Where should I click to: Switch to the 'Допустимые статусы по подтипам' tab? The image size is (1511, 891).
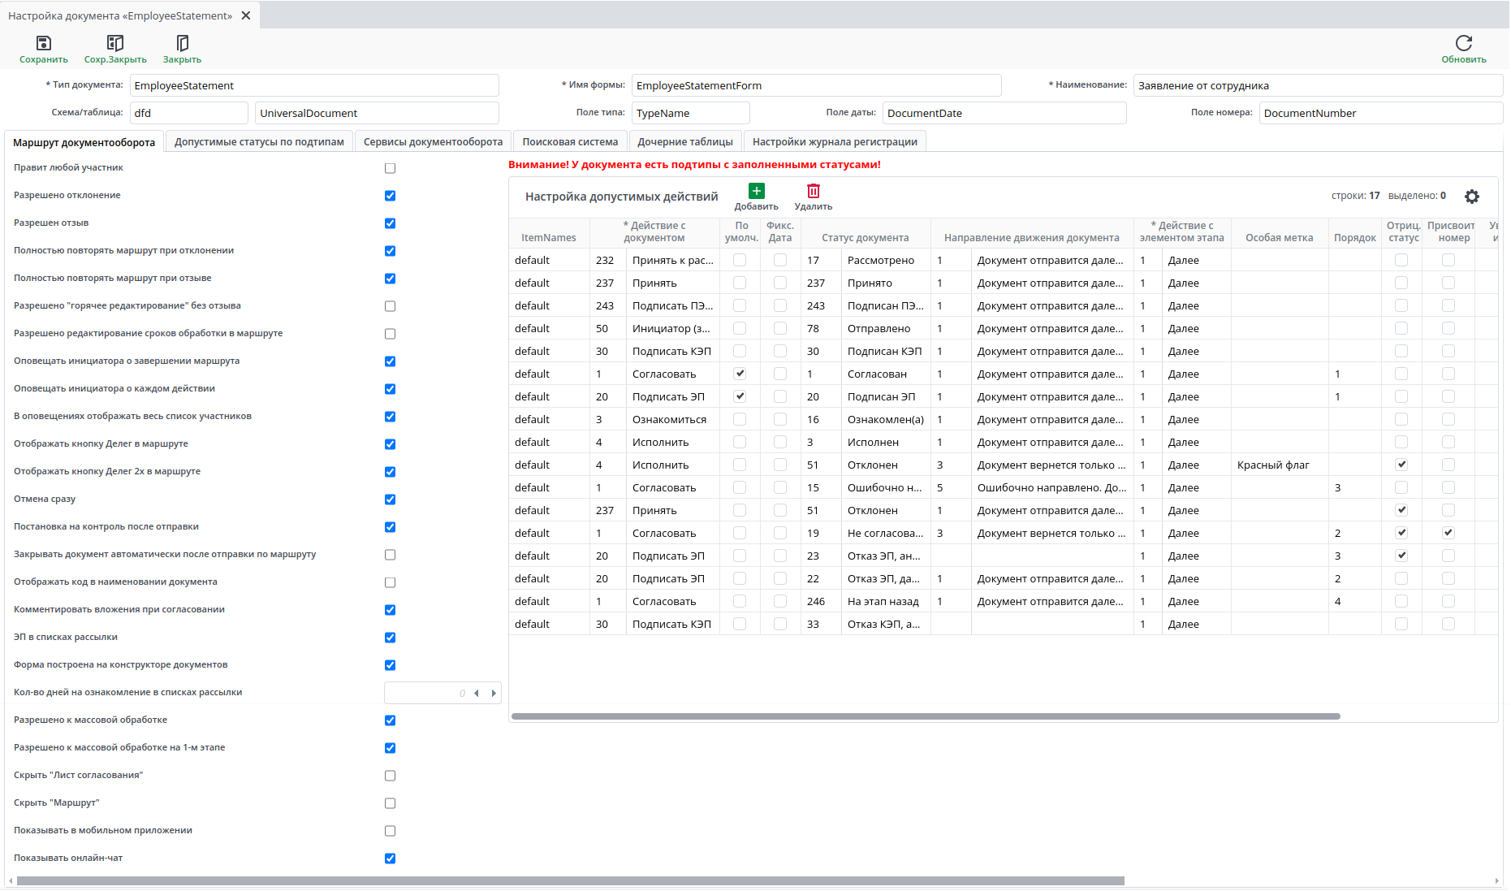(x=259, y=141)
